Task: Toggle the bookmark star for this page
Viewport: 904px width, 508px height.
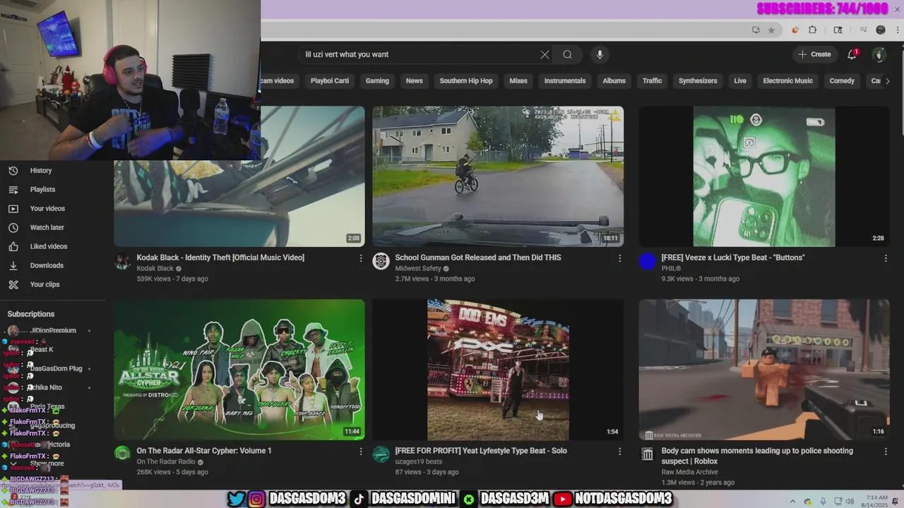Action: point(771,30)
